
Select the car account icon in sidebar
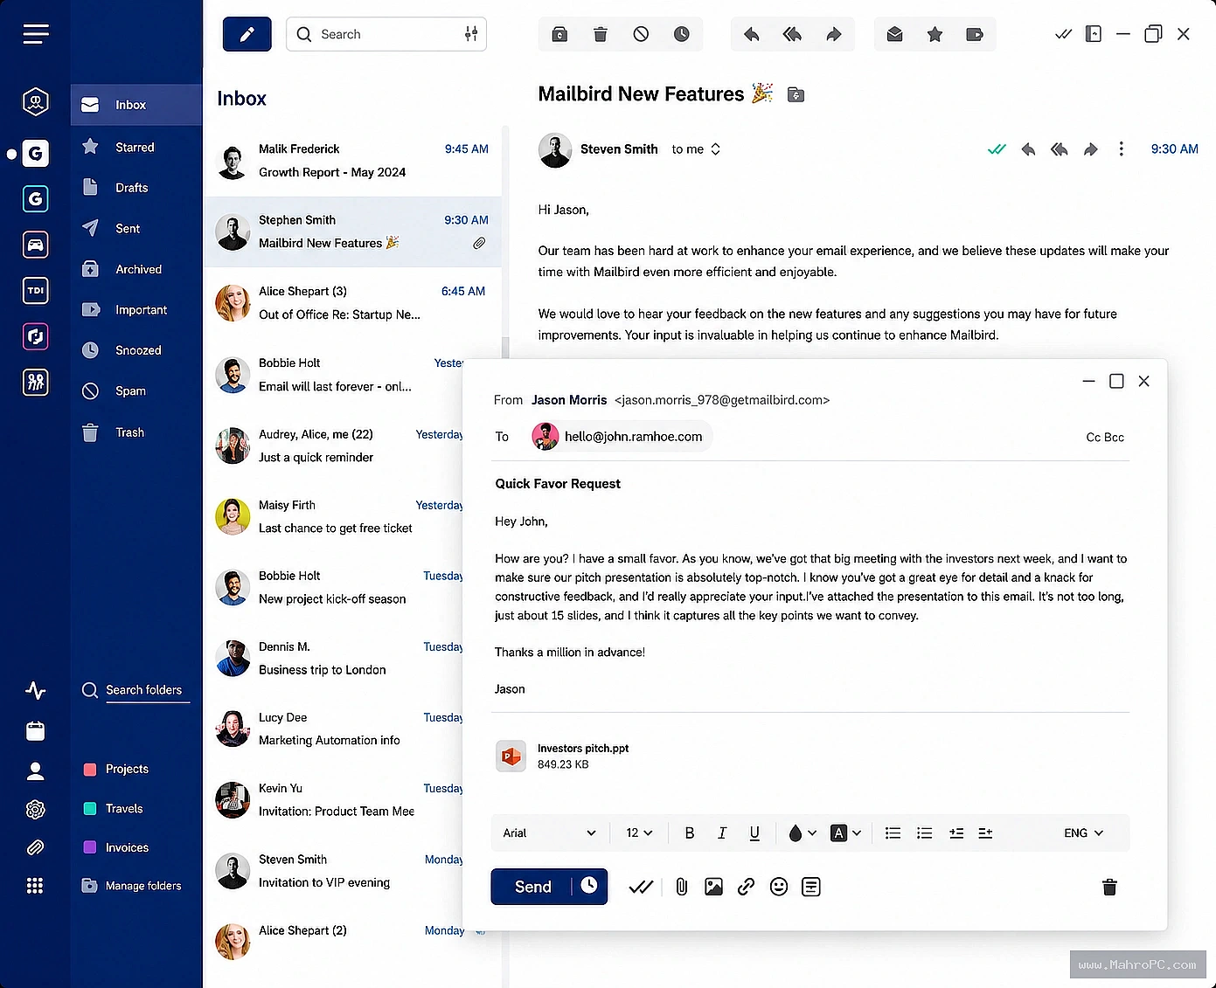(35, 245)
